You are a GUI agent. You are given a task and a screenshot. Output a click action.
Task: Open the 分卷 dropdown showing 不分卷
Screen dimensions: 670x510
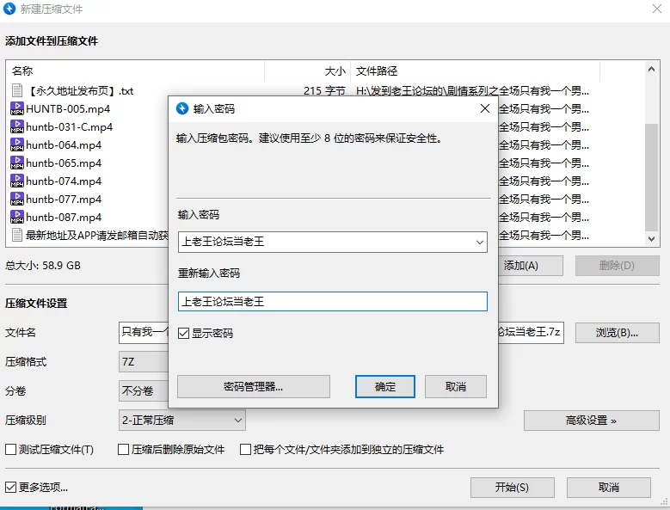click(x=144, y=390)
